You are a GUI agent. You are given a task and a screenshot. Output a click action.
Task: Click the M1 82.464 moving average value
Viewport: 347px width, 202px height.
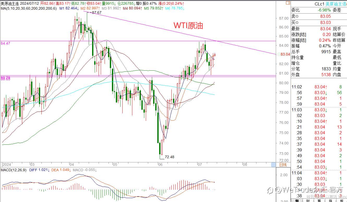[69, 8]
